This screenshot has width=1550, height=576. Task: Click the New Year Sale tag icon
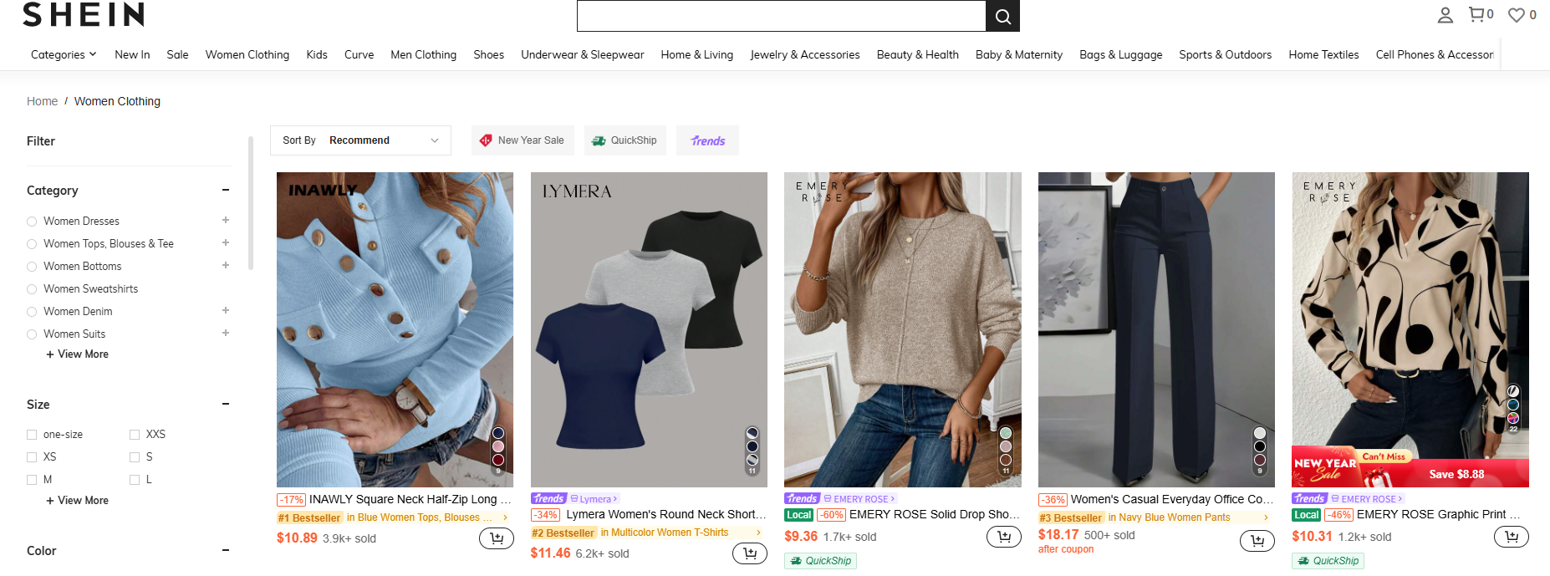(486, 140)
